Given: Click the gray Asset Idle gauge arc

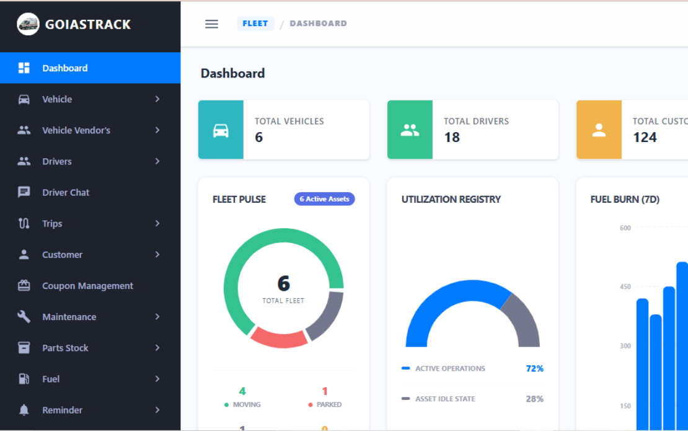Looking at the screenshot, I should (x=525, y=321).
